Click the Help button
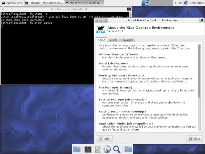The width and height of the screenshot is (205, 154). point(104,139)
